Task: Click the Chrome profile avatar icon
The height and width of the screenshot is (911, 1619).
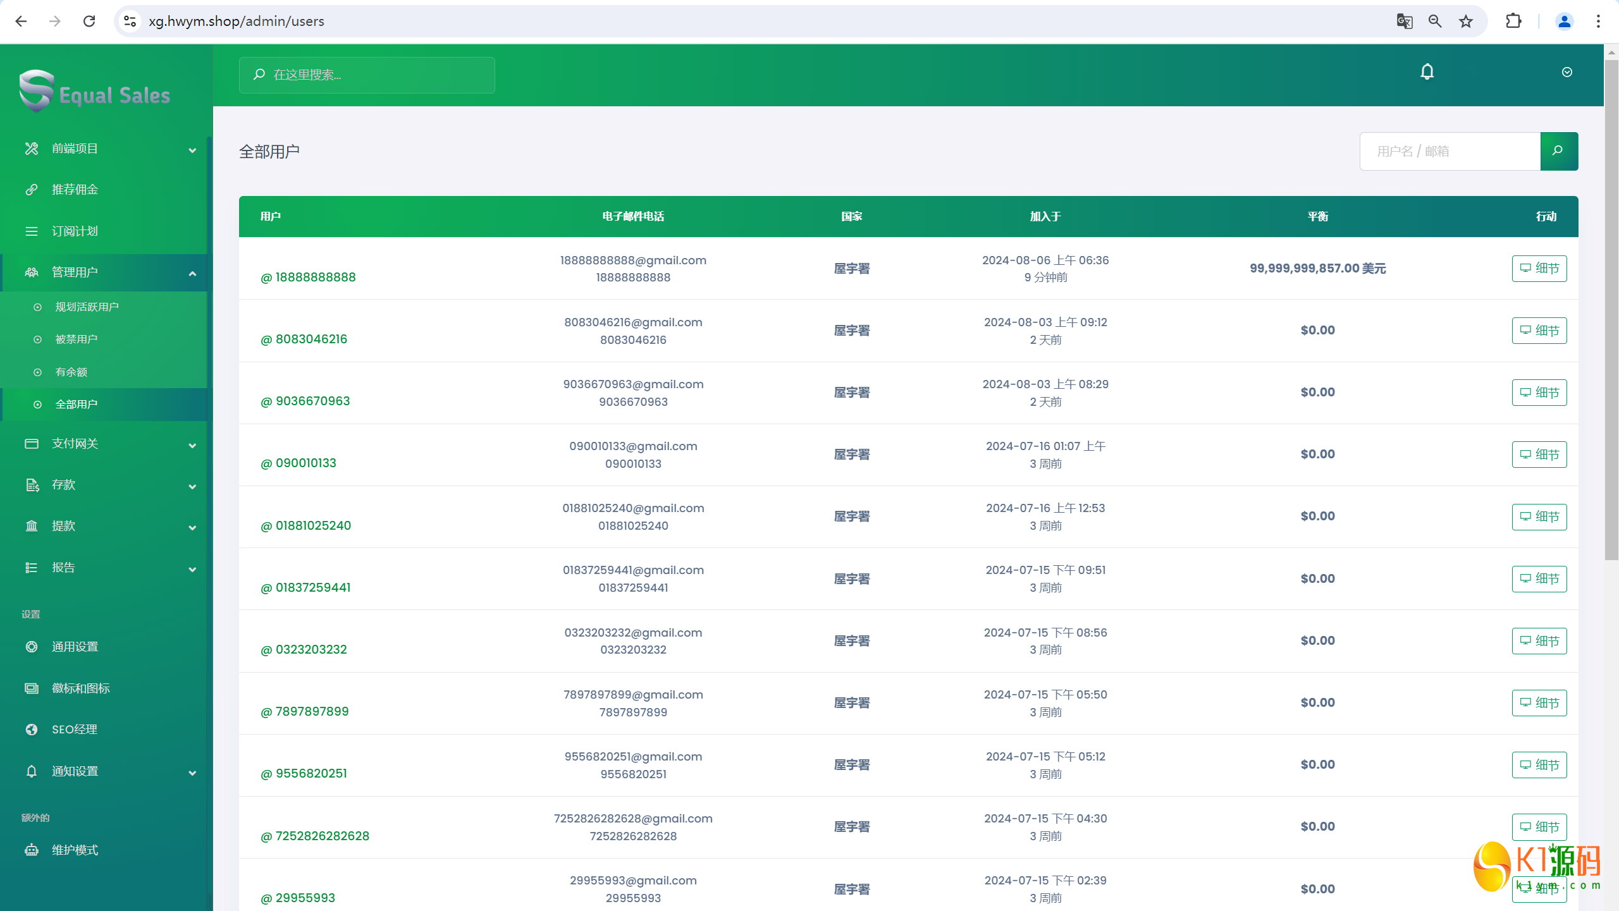Action: tap(1564, 21)
